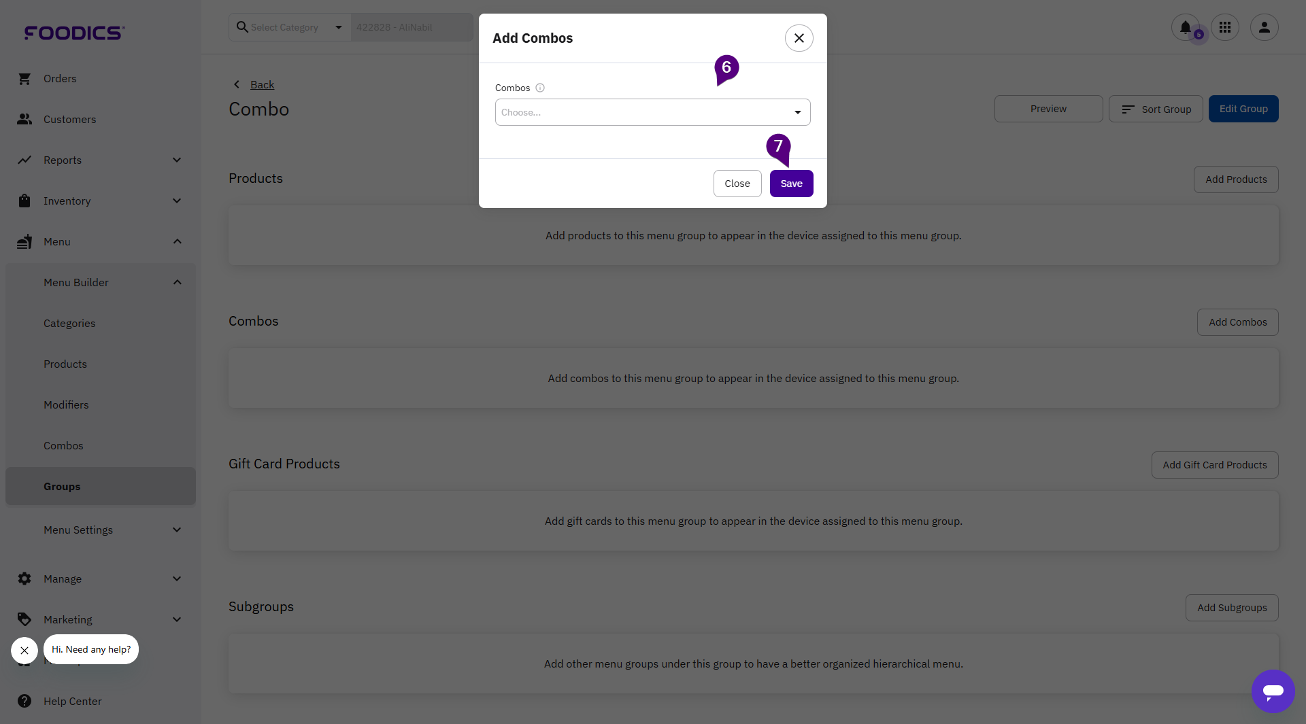Open Orders in the sidebar
This screenshot has width=1306, height=724.
(60, 79)
